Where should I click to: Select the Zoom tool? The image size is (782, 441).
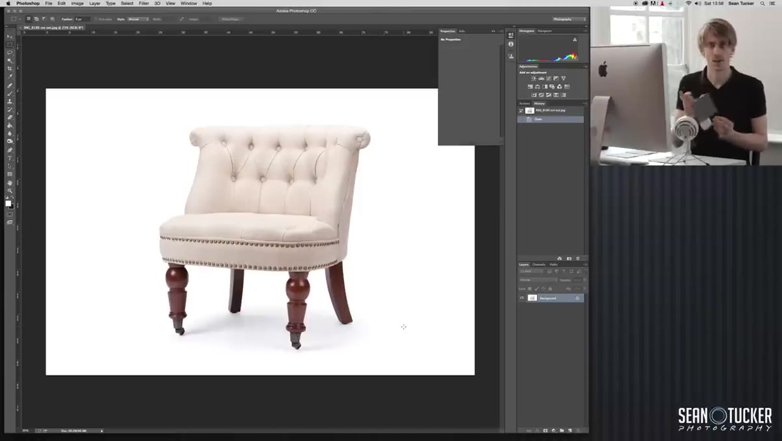click(10, 190)
